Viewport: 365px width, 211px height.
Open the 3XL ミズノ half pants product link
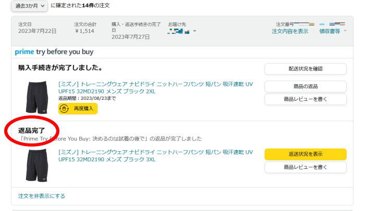155,156
